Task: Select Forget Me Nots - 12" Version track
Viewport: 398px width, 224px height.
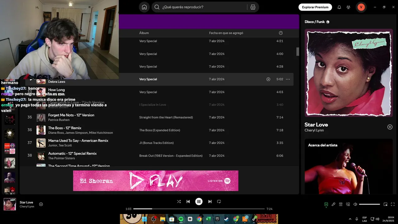Action: pyautogui.click(x=71, y=115)
